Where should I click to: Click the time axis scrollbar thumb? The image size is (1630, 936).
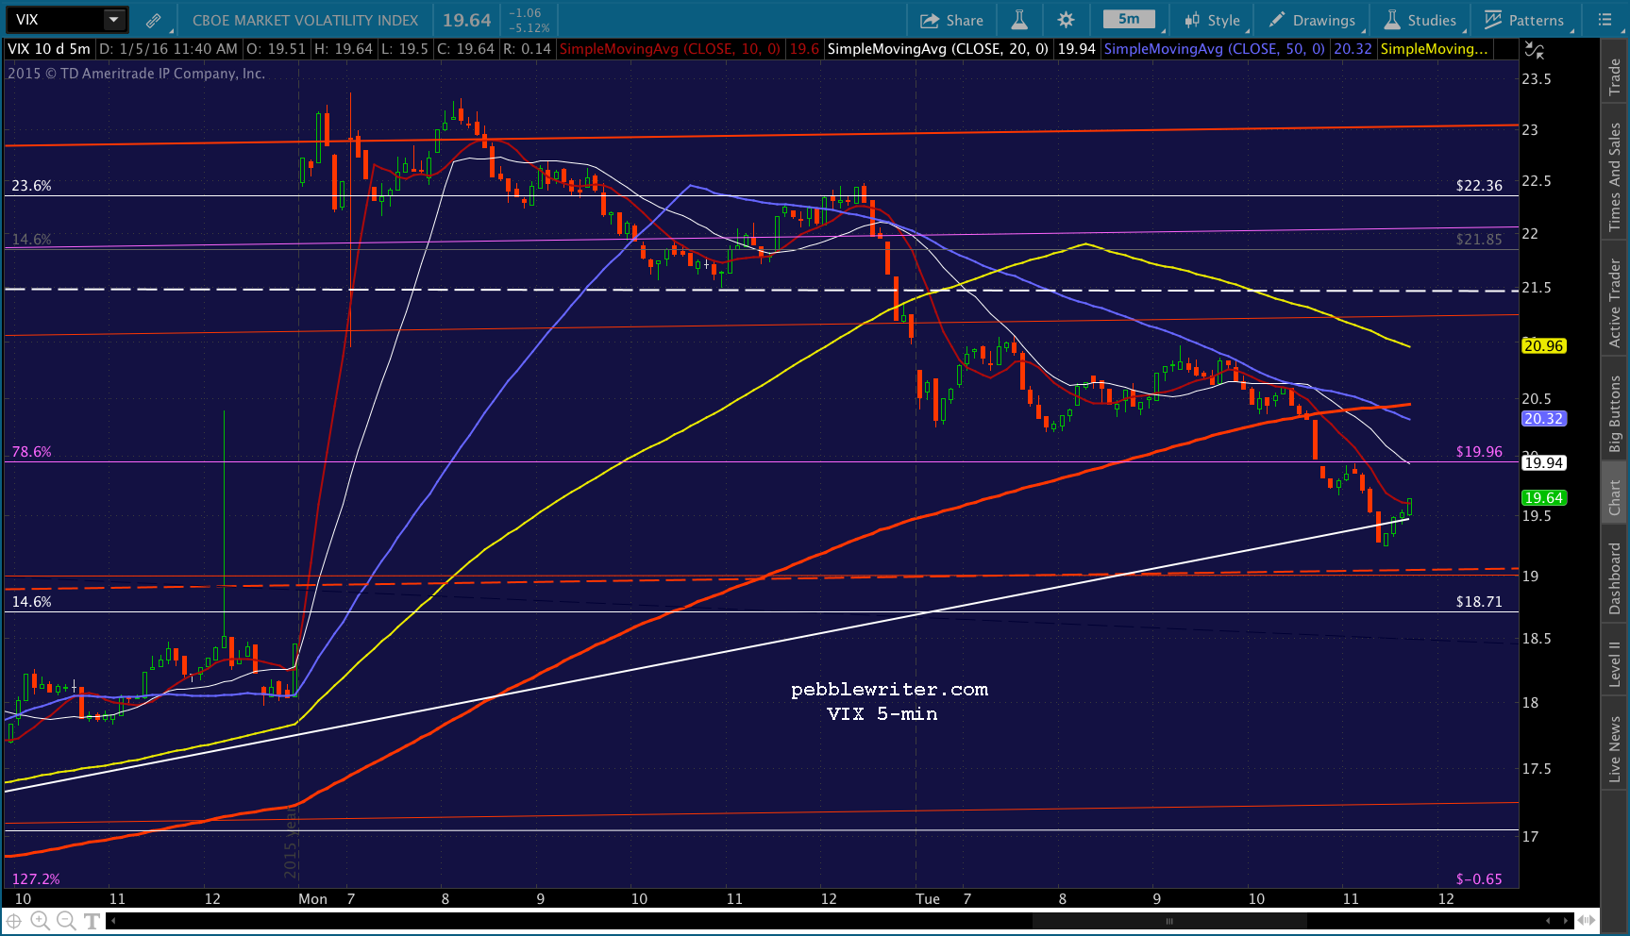1168,921
